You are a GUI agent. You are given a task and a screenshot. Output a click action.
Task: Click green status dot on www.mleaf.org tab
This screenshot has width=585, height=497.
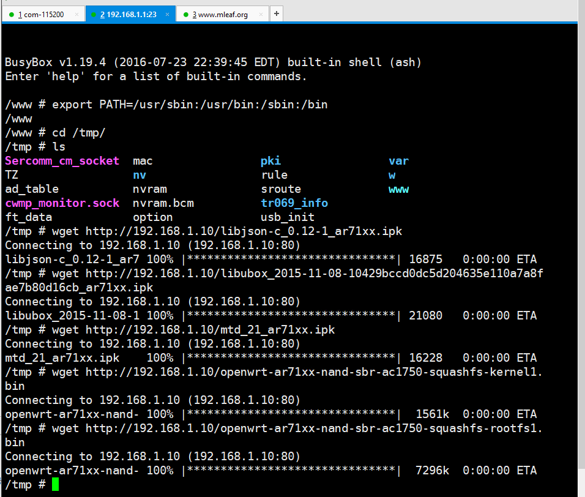pyautogui.click(x=185, y=15)
